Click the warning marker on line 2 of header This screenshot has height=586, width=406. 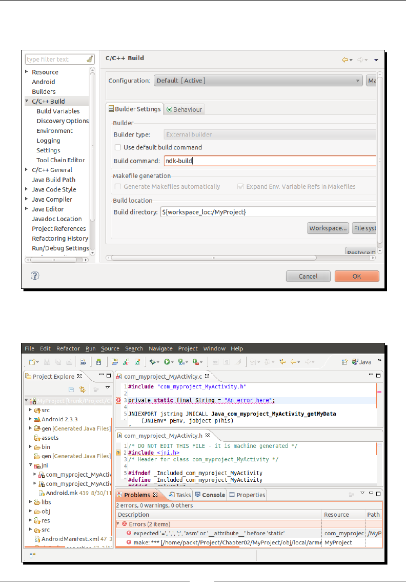point(118,453)
